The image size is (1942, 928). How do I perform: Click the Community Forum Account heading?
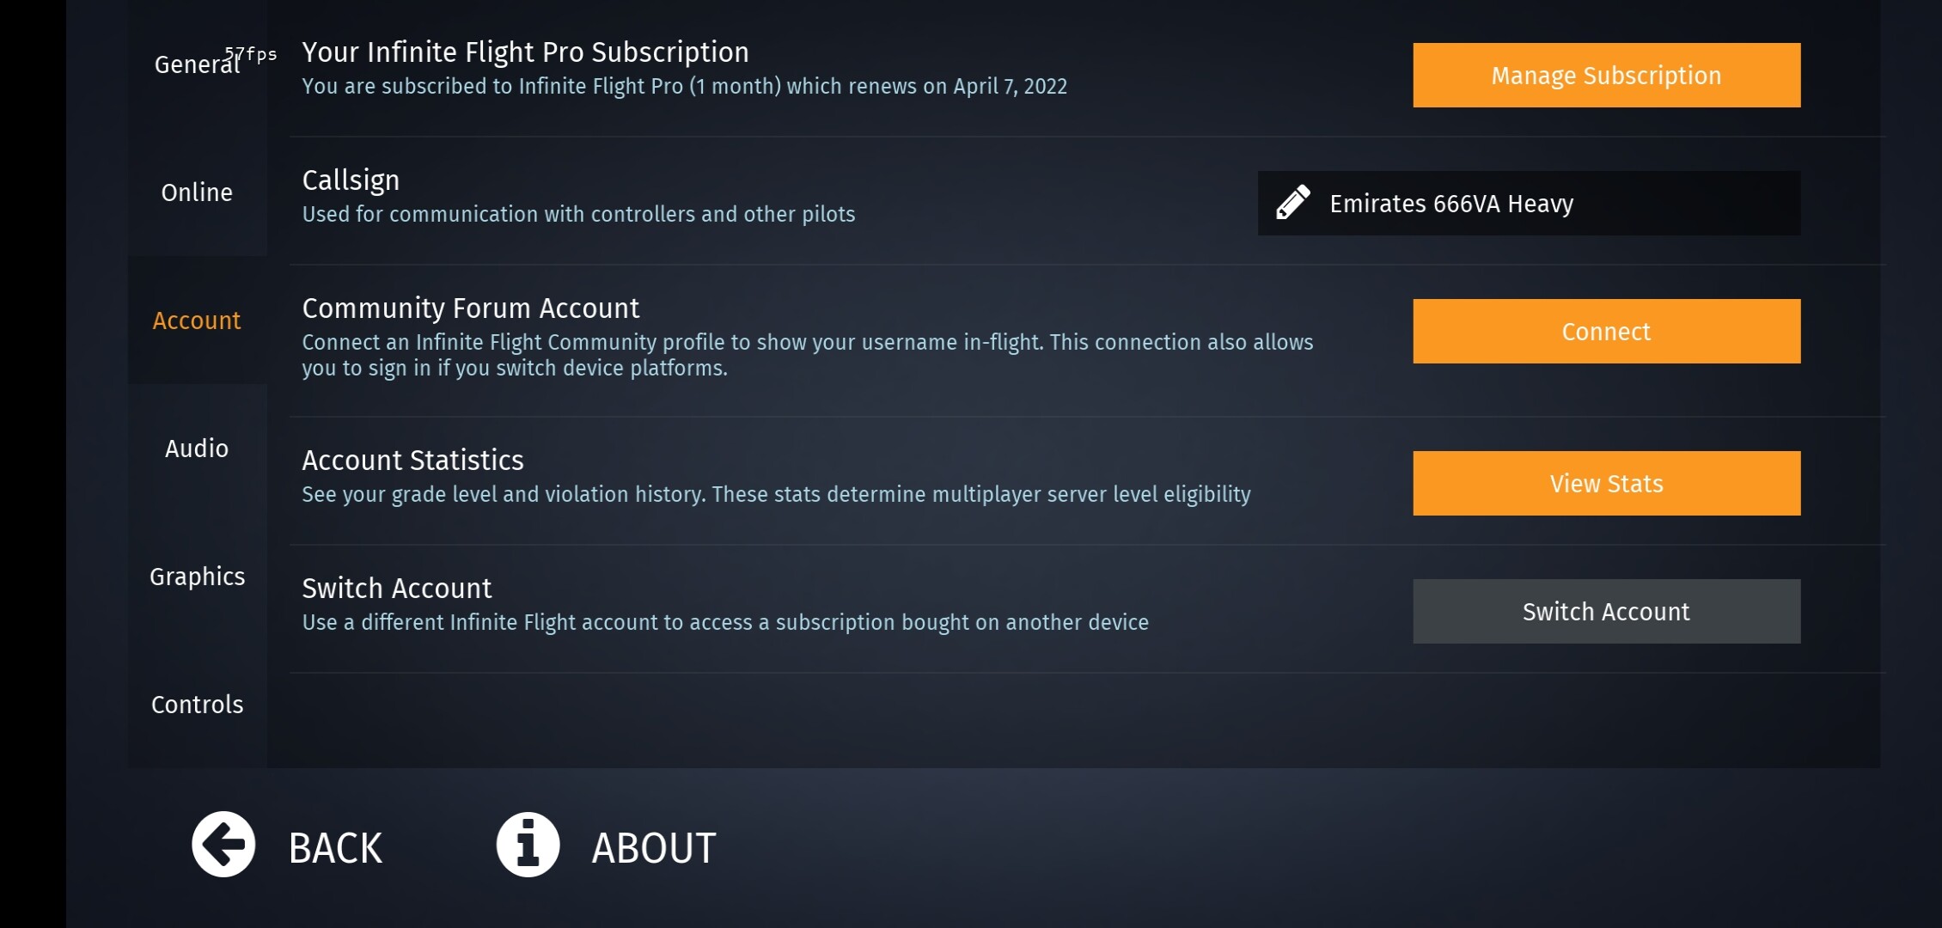[x=470, y=308]
